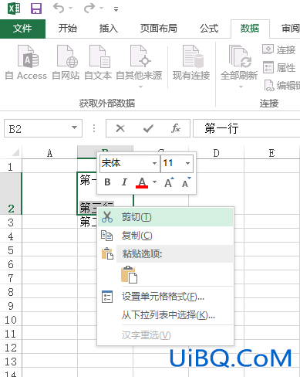Confirm the cell entry with checkmark
The image size is (300, 377).
point(148,128)
